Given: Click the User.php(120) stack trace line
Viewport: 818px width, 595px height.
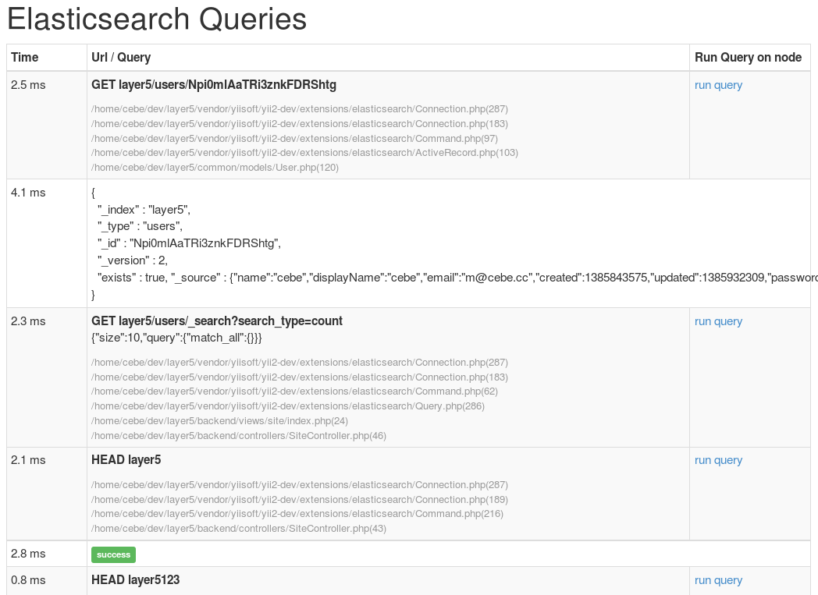Looking at the screenshot, I should (x=215, y=168).
